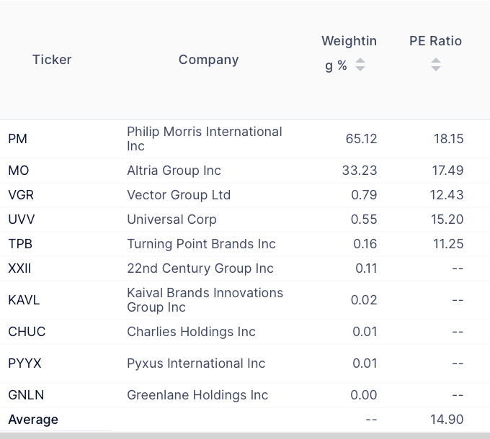This screenshot has width=490, height=439.
Task: Sort table by Weighting % column
Action: click(360, 65)
